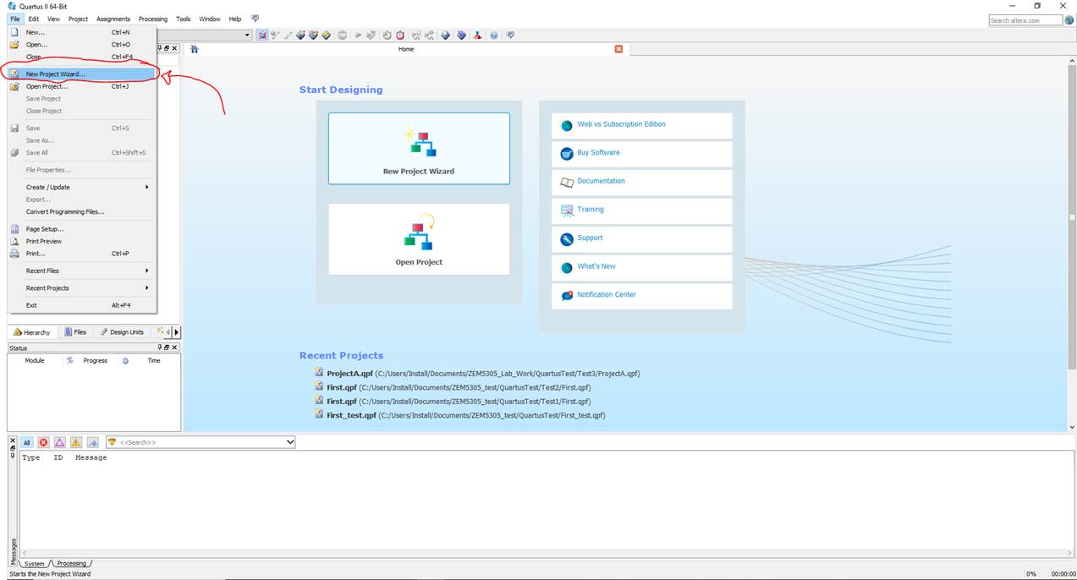Click the Programmer icon in the toolbar
Viewport: 1077px width, 580px height.
point(461,36)
